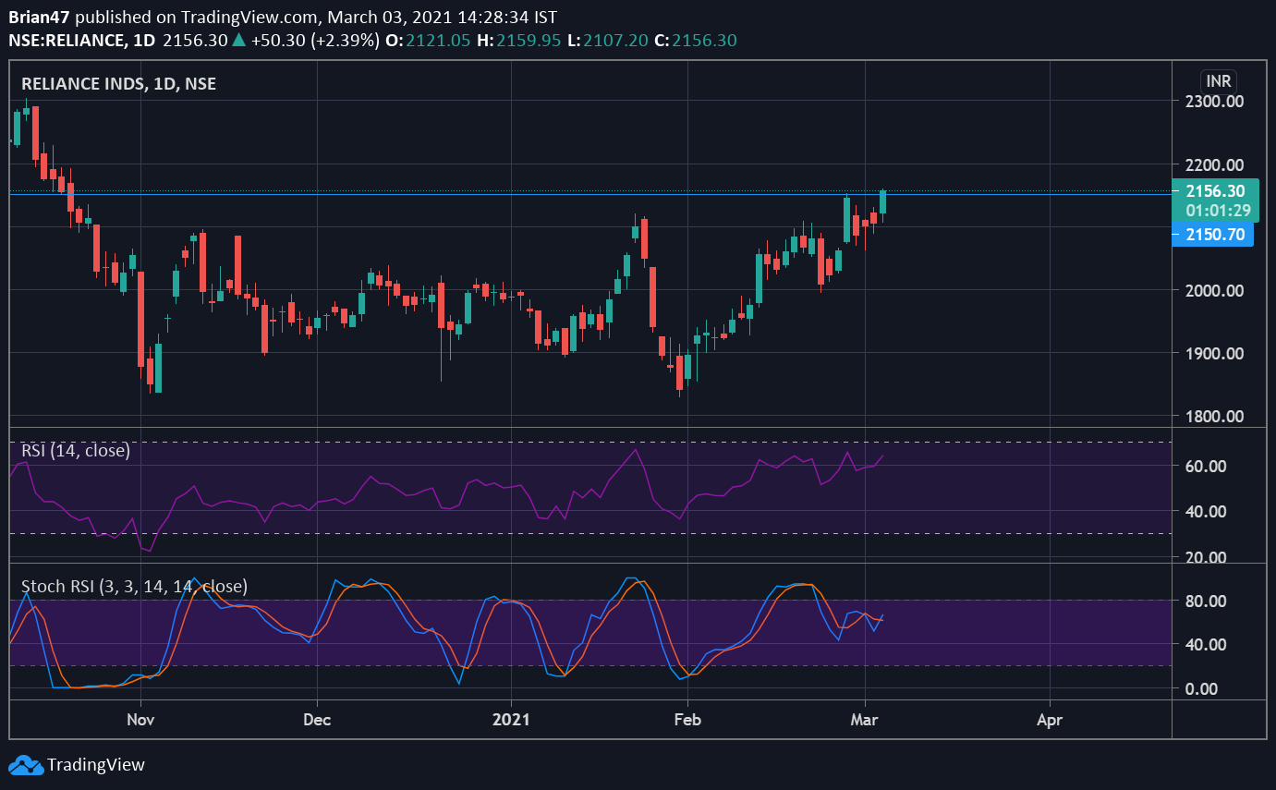Click the C:2156.30 close value

tap(695, 40)
